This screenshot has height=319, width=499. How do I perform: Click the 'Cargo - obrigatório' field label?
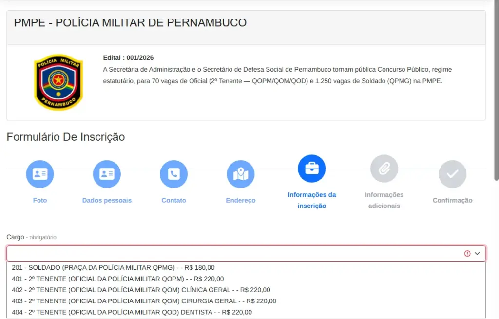point(32,237)
